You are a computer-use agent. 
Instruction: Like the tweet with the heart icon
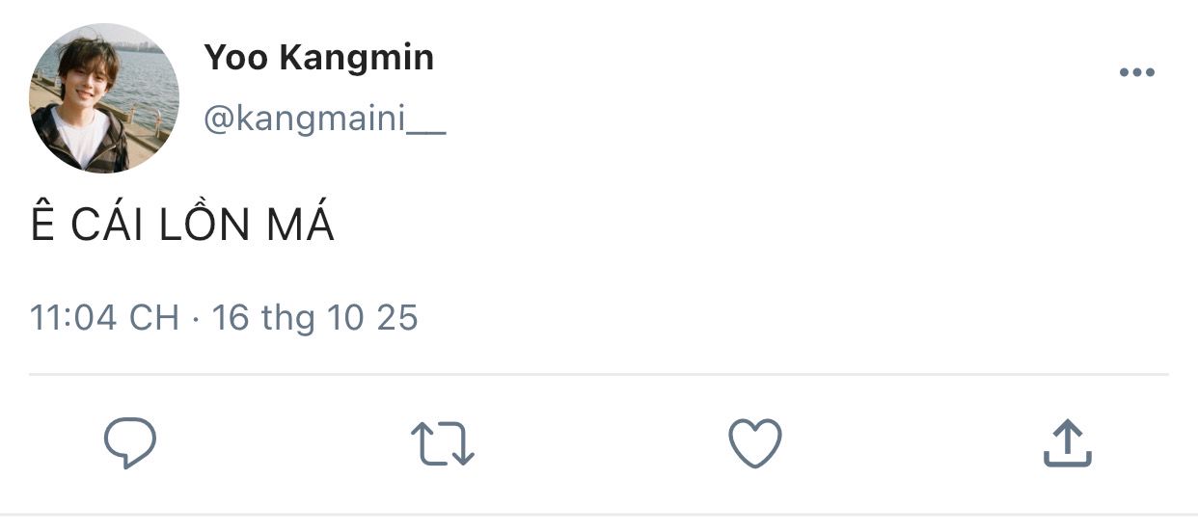pos(754,444)
